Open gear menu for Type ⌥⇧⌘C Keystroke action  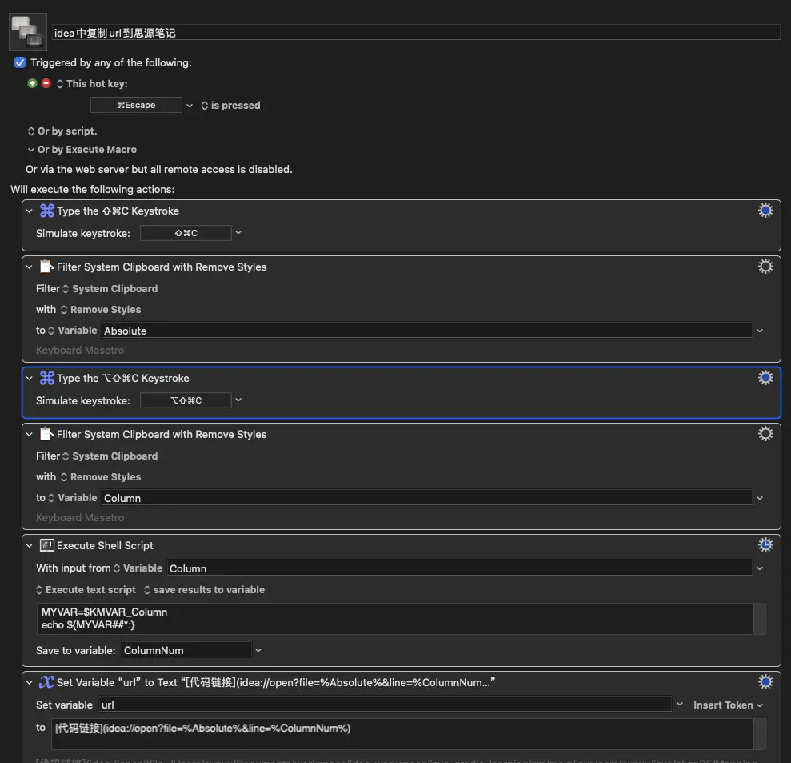point(765,378)
